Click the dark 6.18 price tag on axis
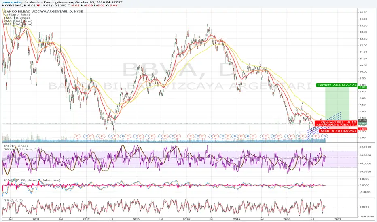Screen dimensions: 377x222 (362, 120)
